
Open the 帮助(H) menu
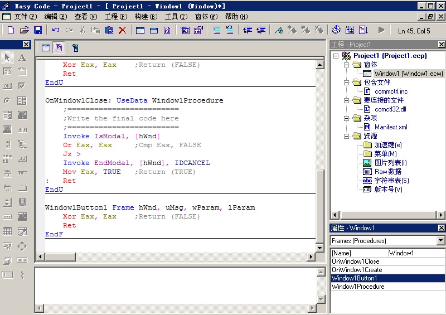pos(236,17)
